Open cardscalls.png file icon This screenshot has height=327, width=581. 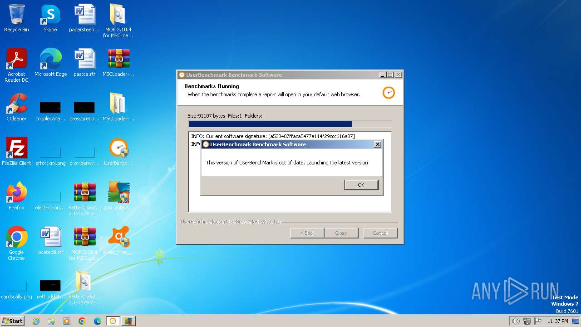point(16,289)
